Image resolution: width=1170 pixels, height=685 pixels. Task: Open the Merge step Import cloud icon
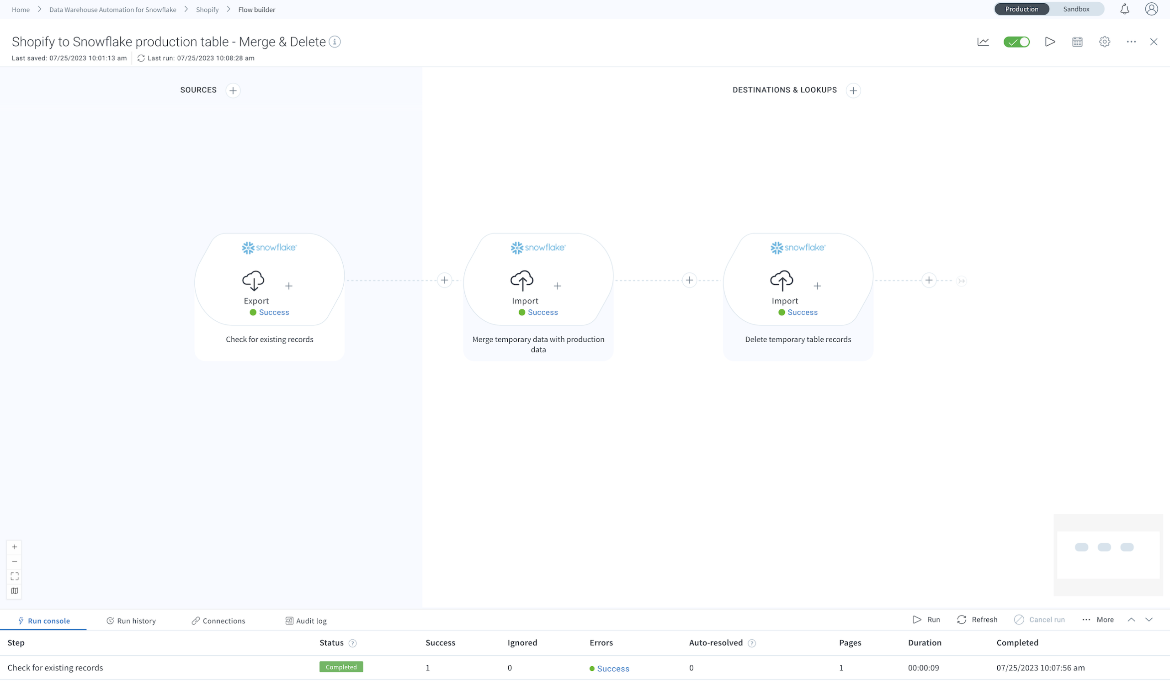[x=522, y=281]
